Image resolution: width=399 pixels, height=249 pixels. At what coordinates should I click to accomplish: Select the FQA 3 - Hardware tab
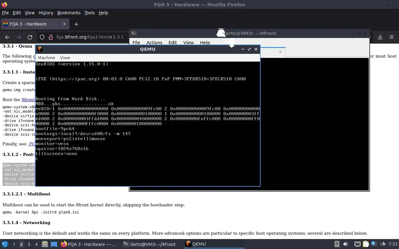click(x=35, y=24)
